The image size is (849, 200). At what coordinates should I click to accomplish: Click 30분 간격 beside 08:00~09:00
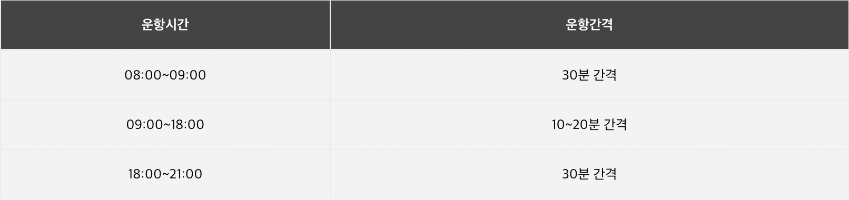pyautogui.click(x=589, y=75)
